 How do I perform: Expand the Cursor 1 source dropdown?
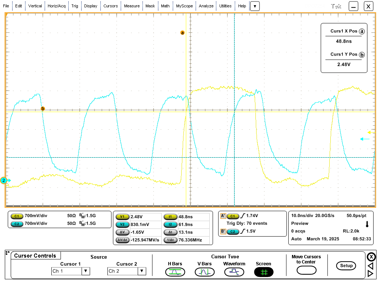(86, 271)
